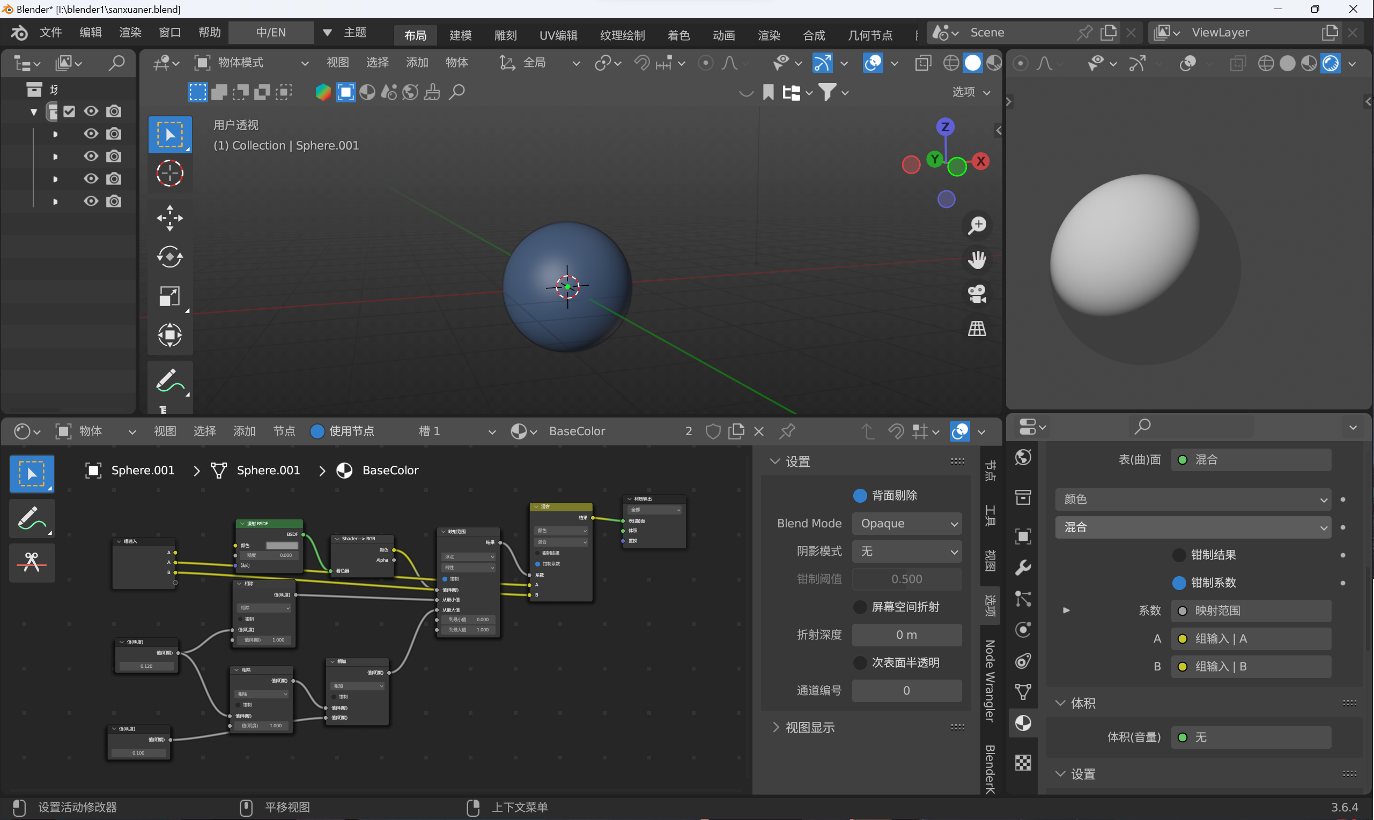This screenshot has width=1374, height=820.
Task: Pin the node tree with pin icon
Action: pyautogui.click(x=787, y=431)
